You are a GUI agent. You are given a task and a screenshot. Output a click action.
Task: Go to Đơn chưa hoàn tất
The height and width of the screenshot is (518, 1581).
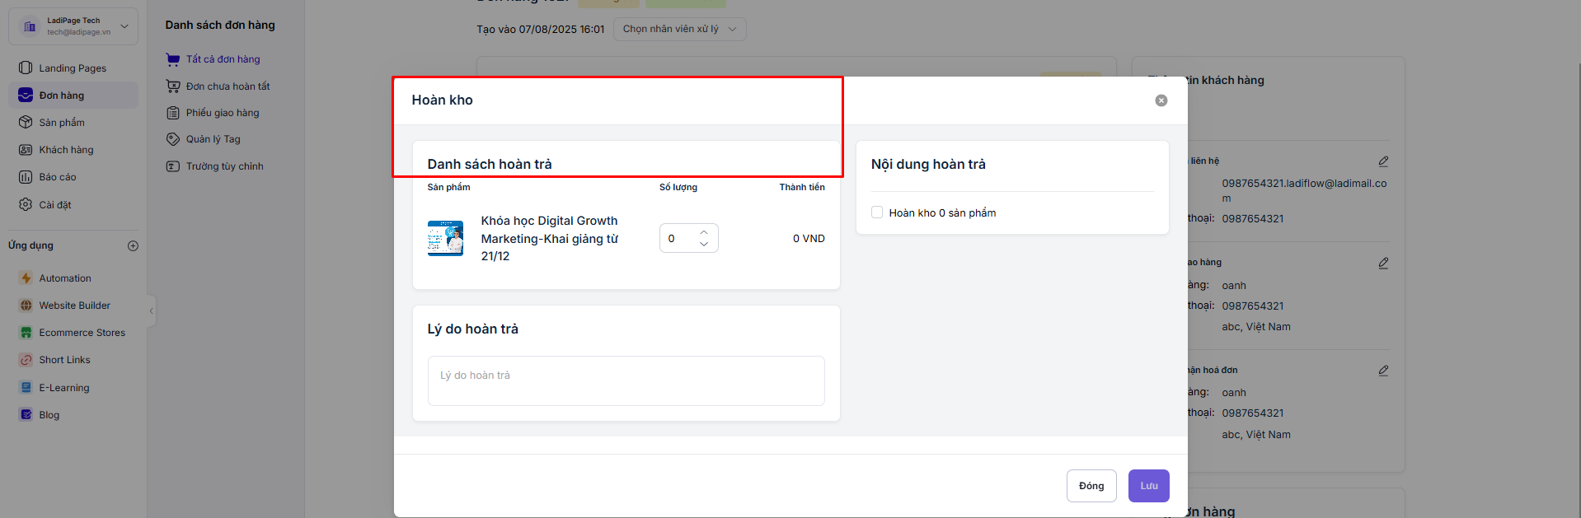[228, 86]
